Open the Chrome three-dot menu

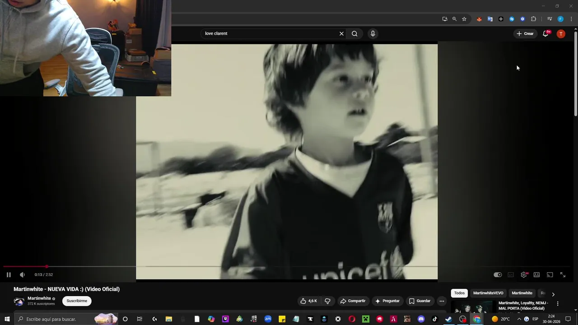tap(571, 19)
